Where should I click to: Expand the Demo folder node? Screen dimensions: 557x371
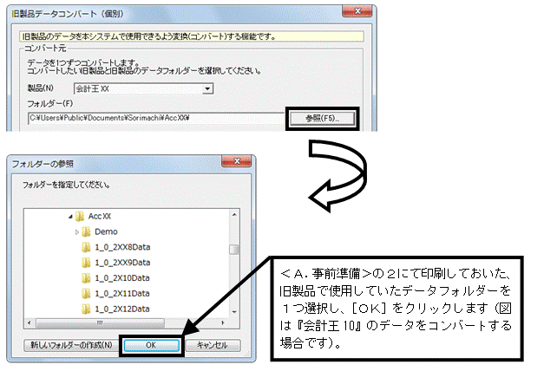[76, 231]
